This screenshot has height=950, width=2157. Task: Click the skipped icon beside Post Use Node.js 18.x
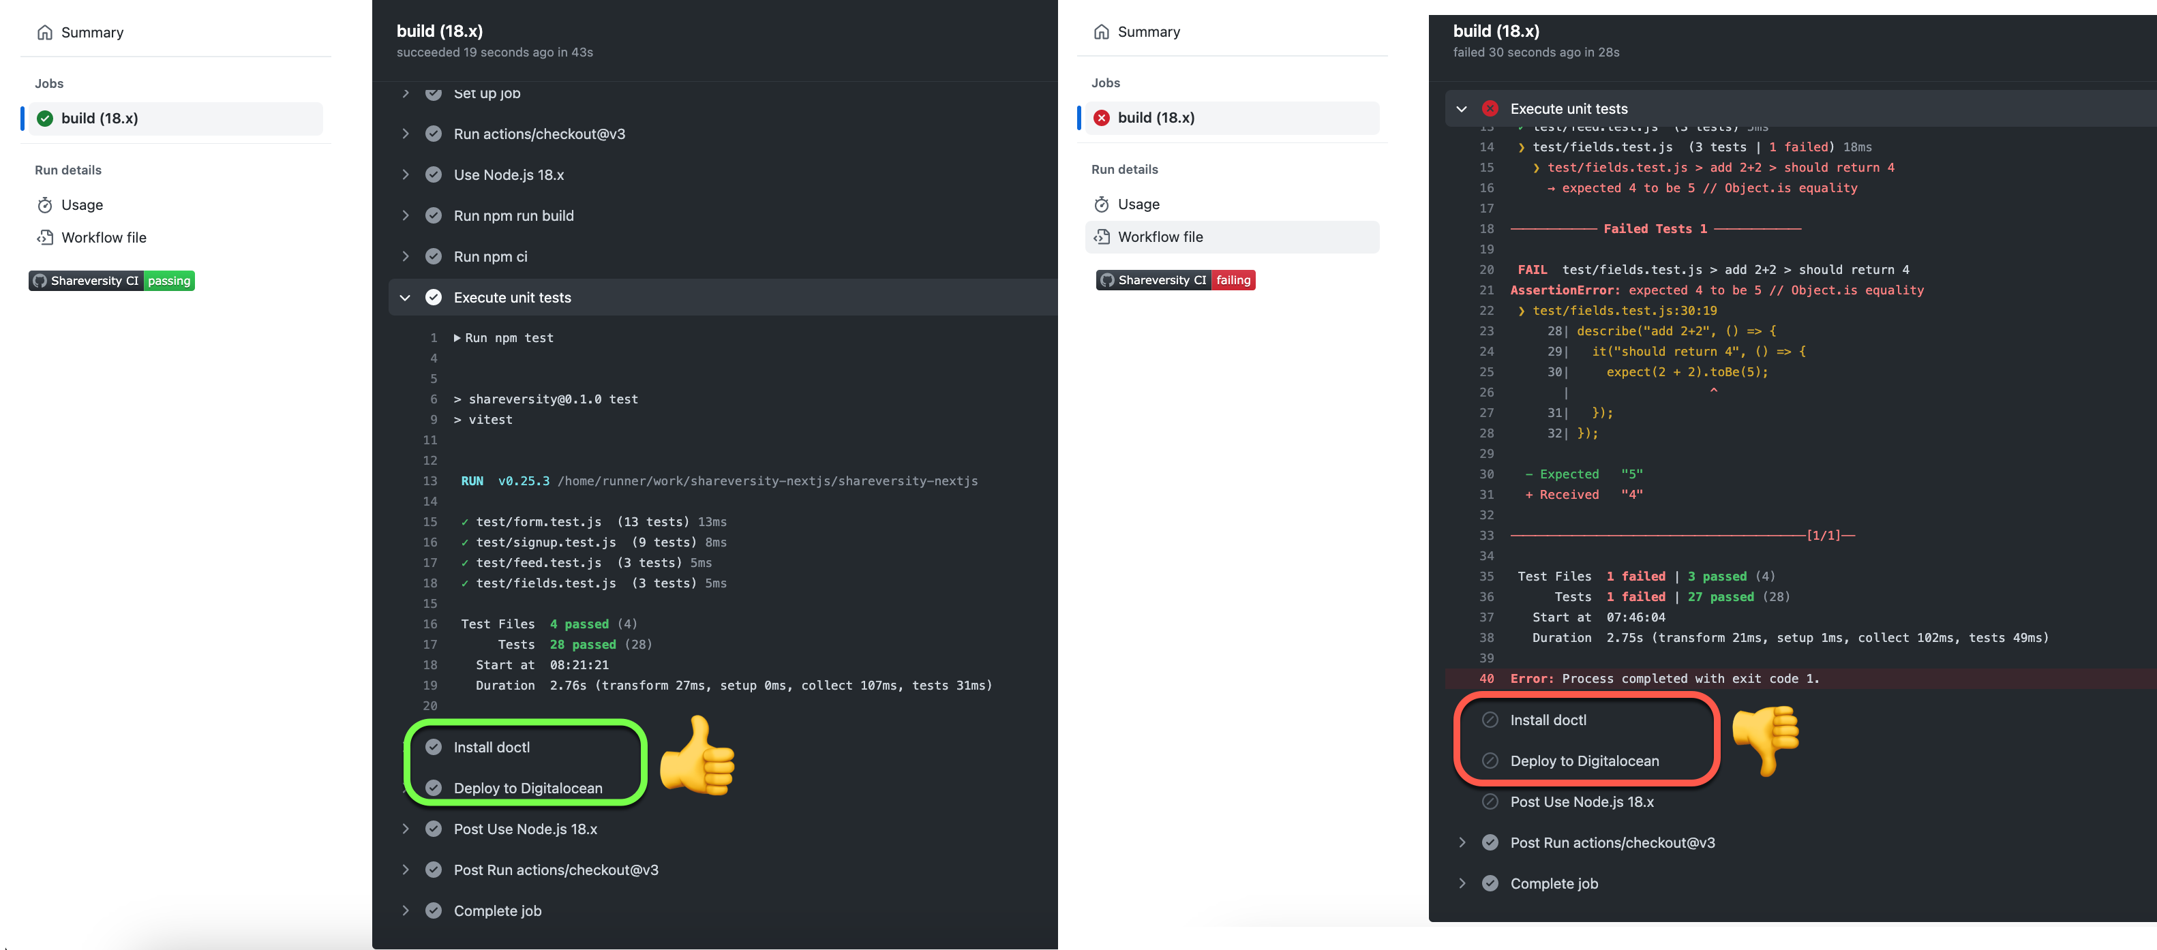[1490, 801]
